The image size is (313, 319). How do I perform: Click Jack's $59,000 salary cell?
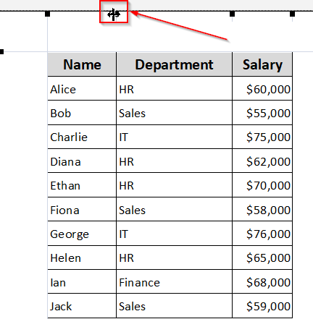262,306
